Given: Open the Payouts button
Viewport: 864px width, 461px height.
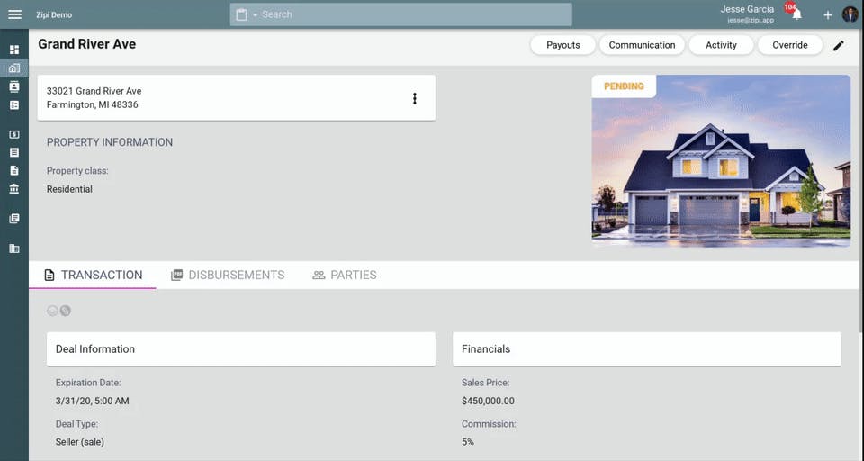Looking at the screenshot, I should tap(563, 45).
